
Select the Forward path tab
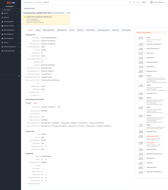tap(29, 103)
